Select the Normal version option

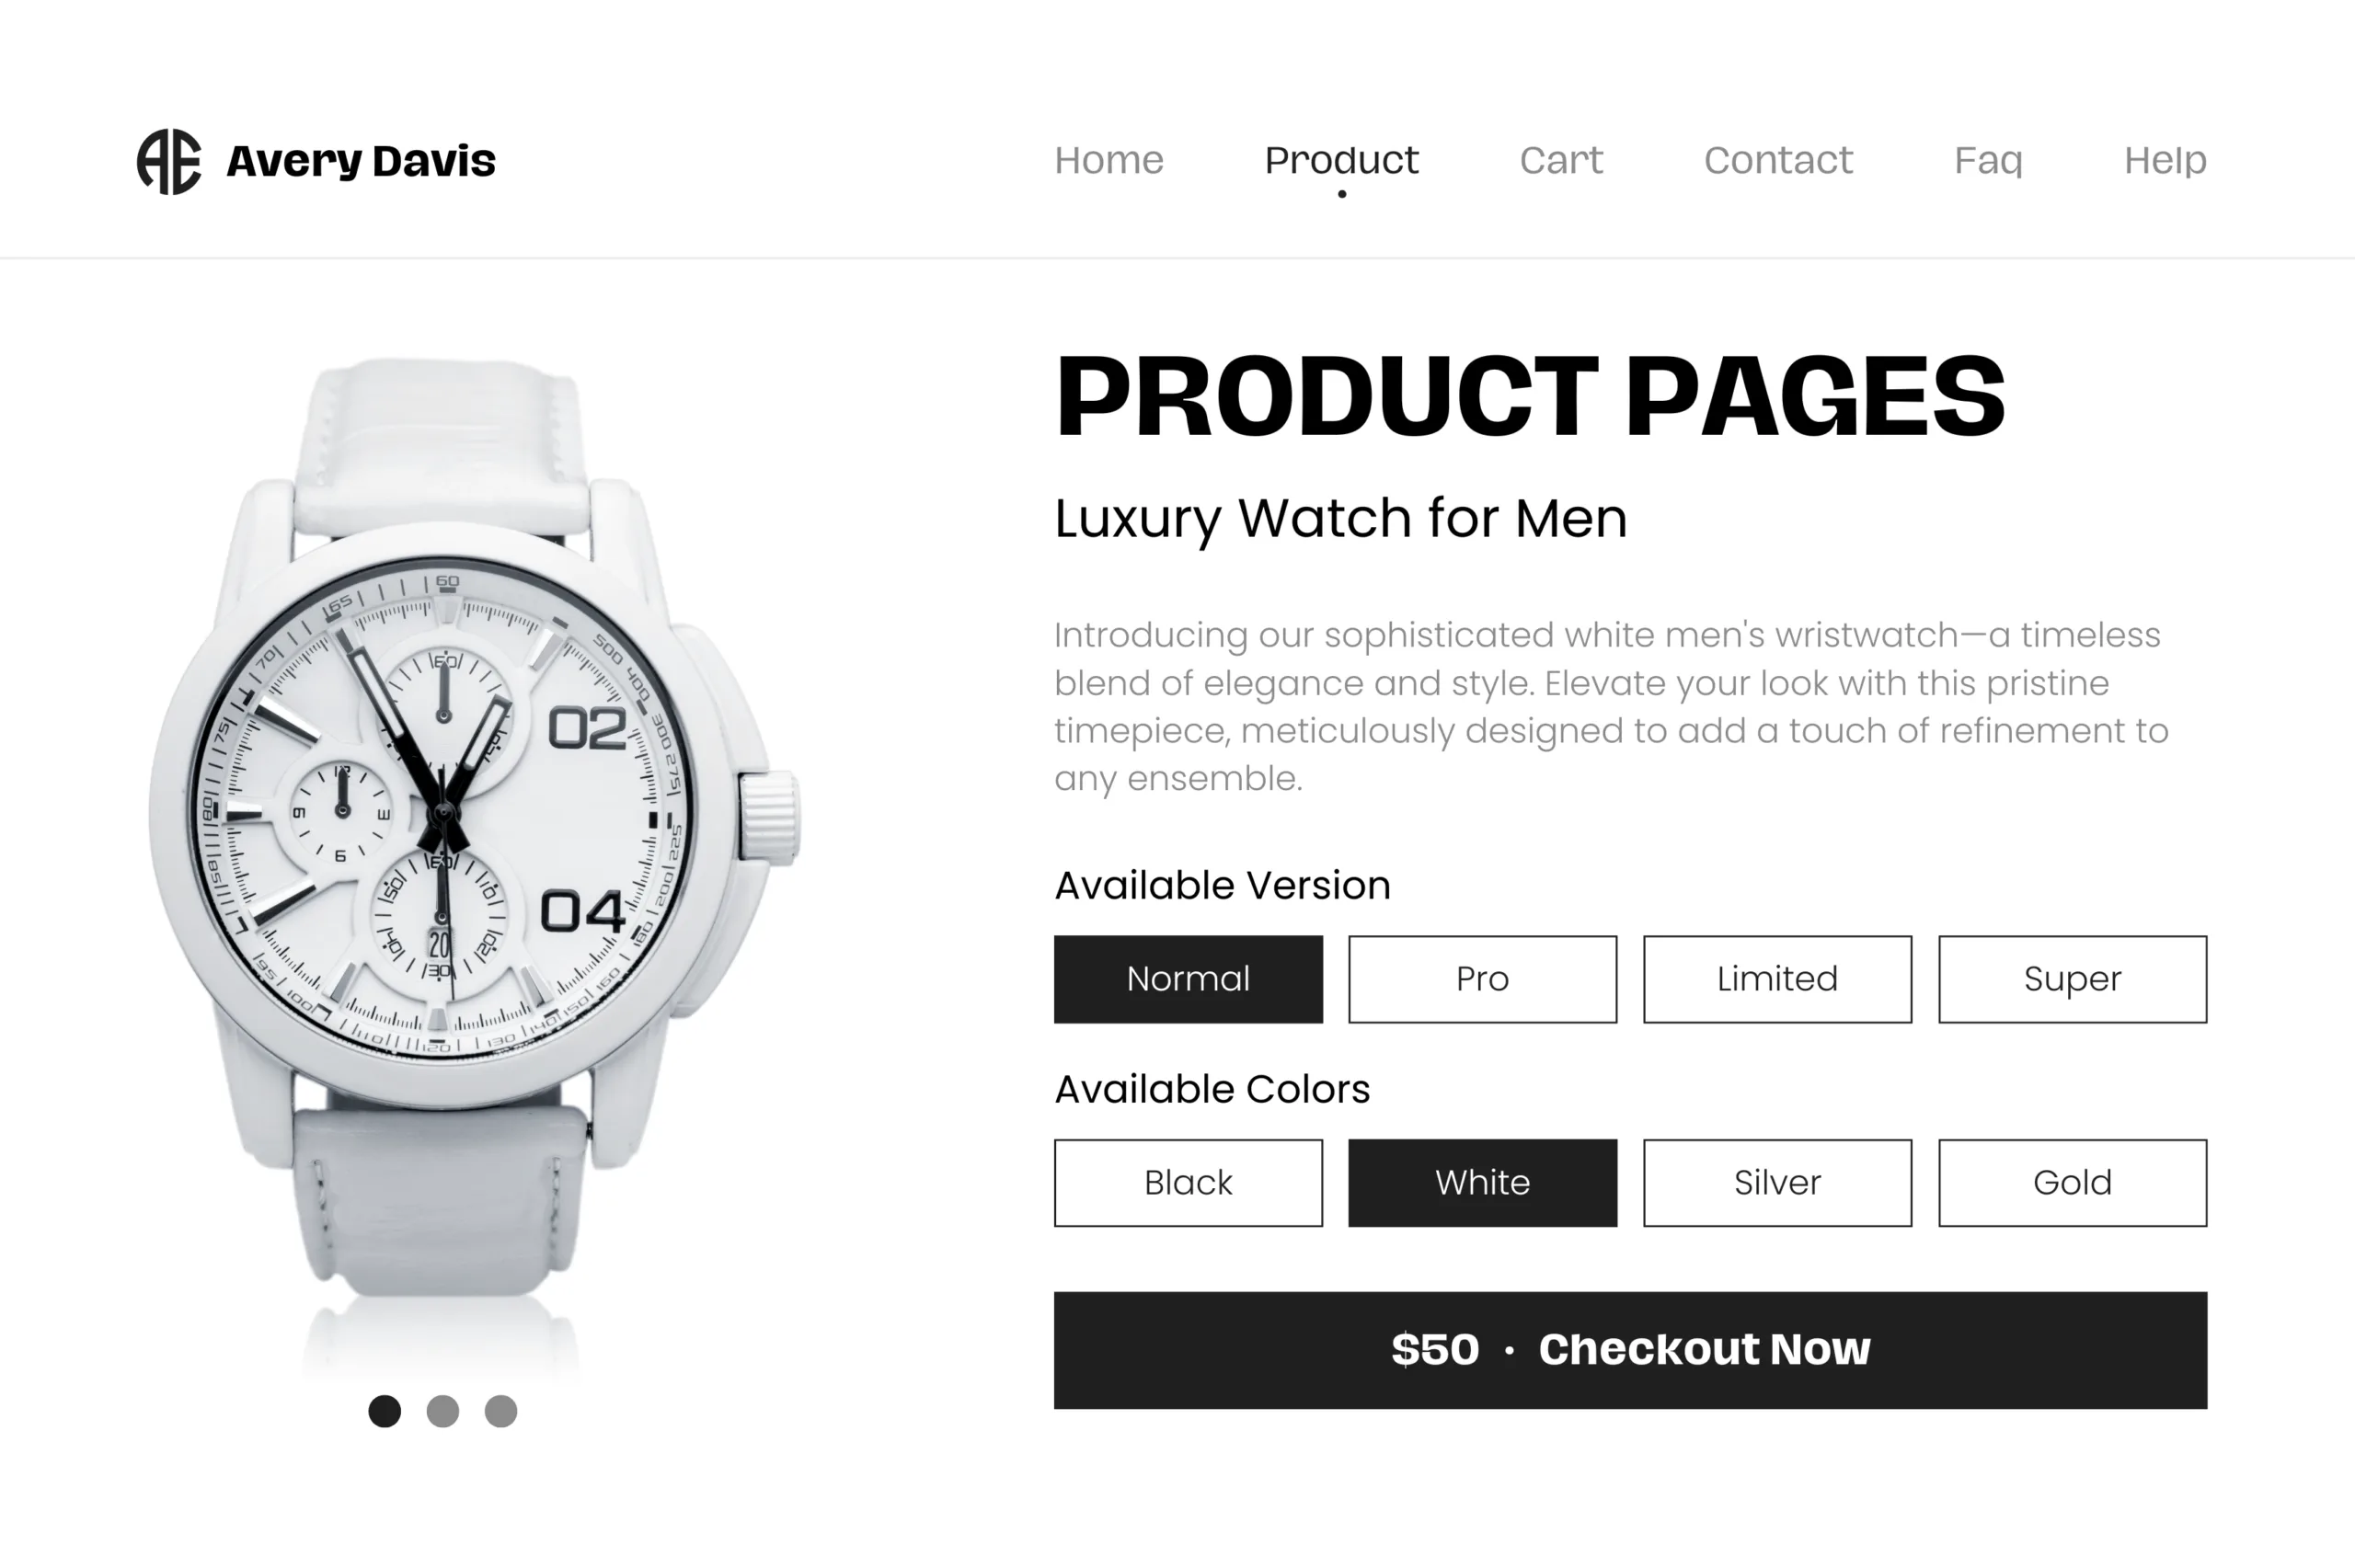(1188, 979)
